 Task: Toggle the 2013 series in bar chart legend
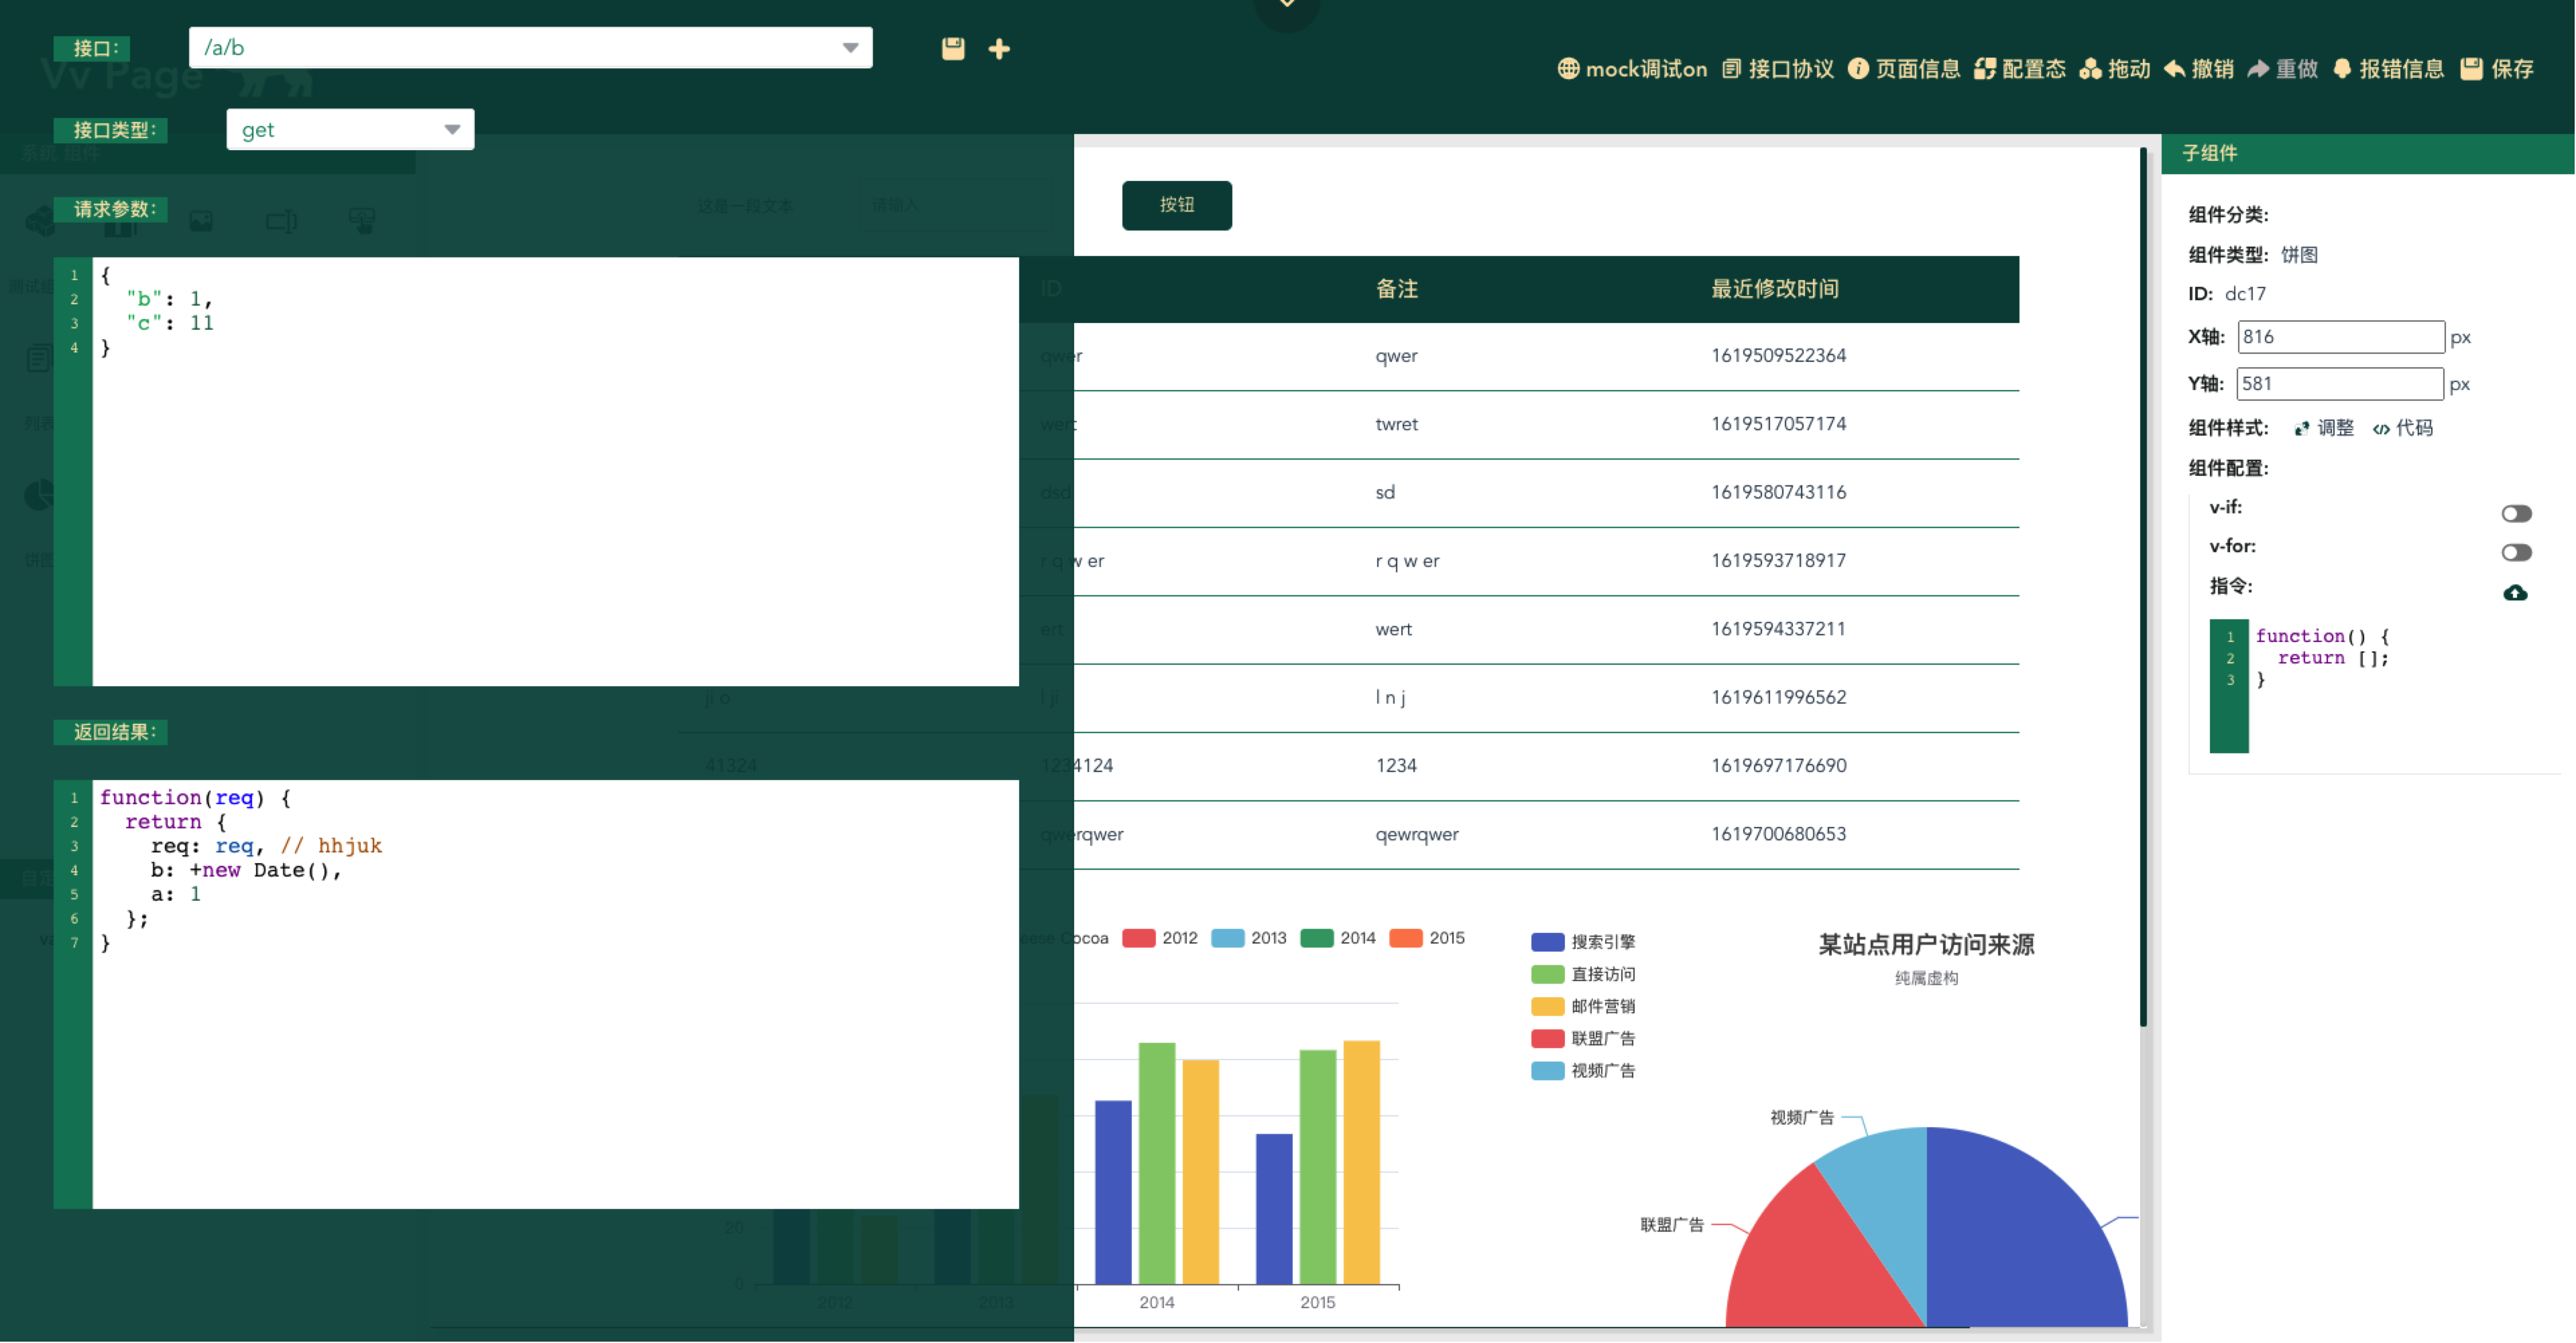pos(1227,938)
